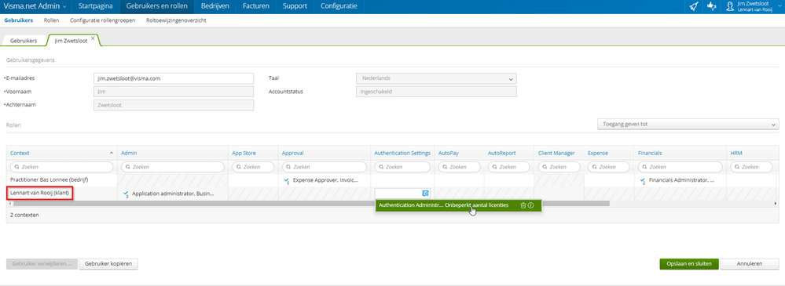The width and height of the screenshot is (785, 286).
Task: Click the Annuleren button
Action: tap(750, 263)
